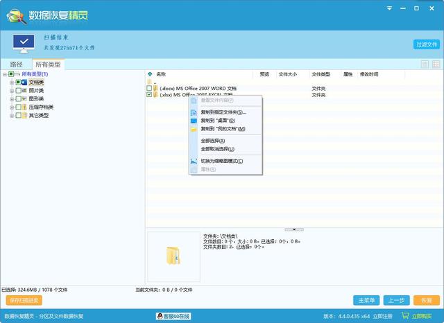444x323 pixels.
Task: Switch to the 路径 tab
Action: [17, 64]
